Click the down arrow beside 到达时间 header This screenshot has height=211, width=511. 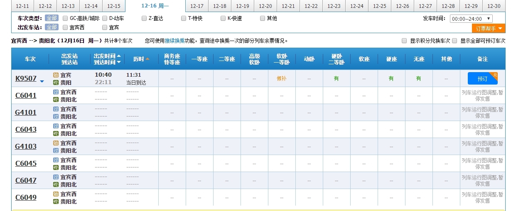coord(119,62)
